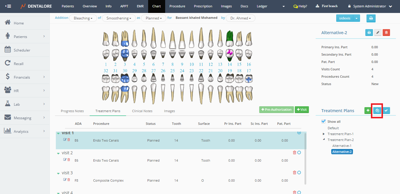Switch to the Clinical Notes tab
Viewport: 400px width, 194px height.
pyautogui.click(x=142, y=111)
